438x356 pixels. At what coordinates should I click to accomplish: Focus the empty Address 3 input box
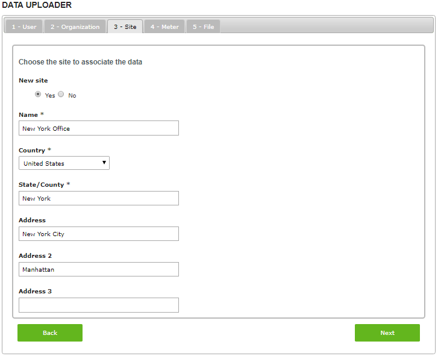tap(99, 305)
